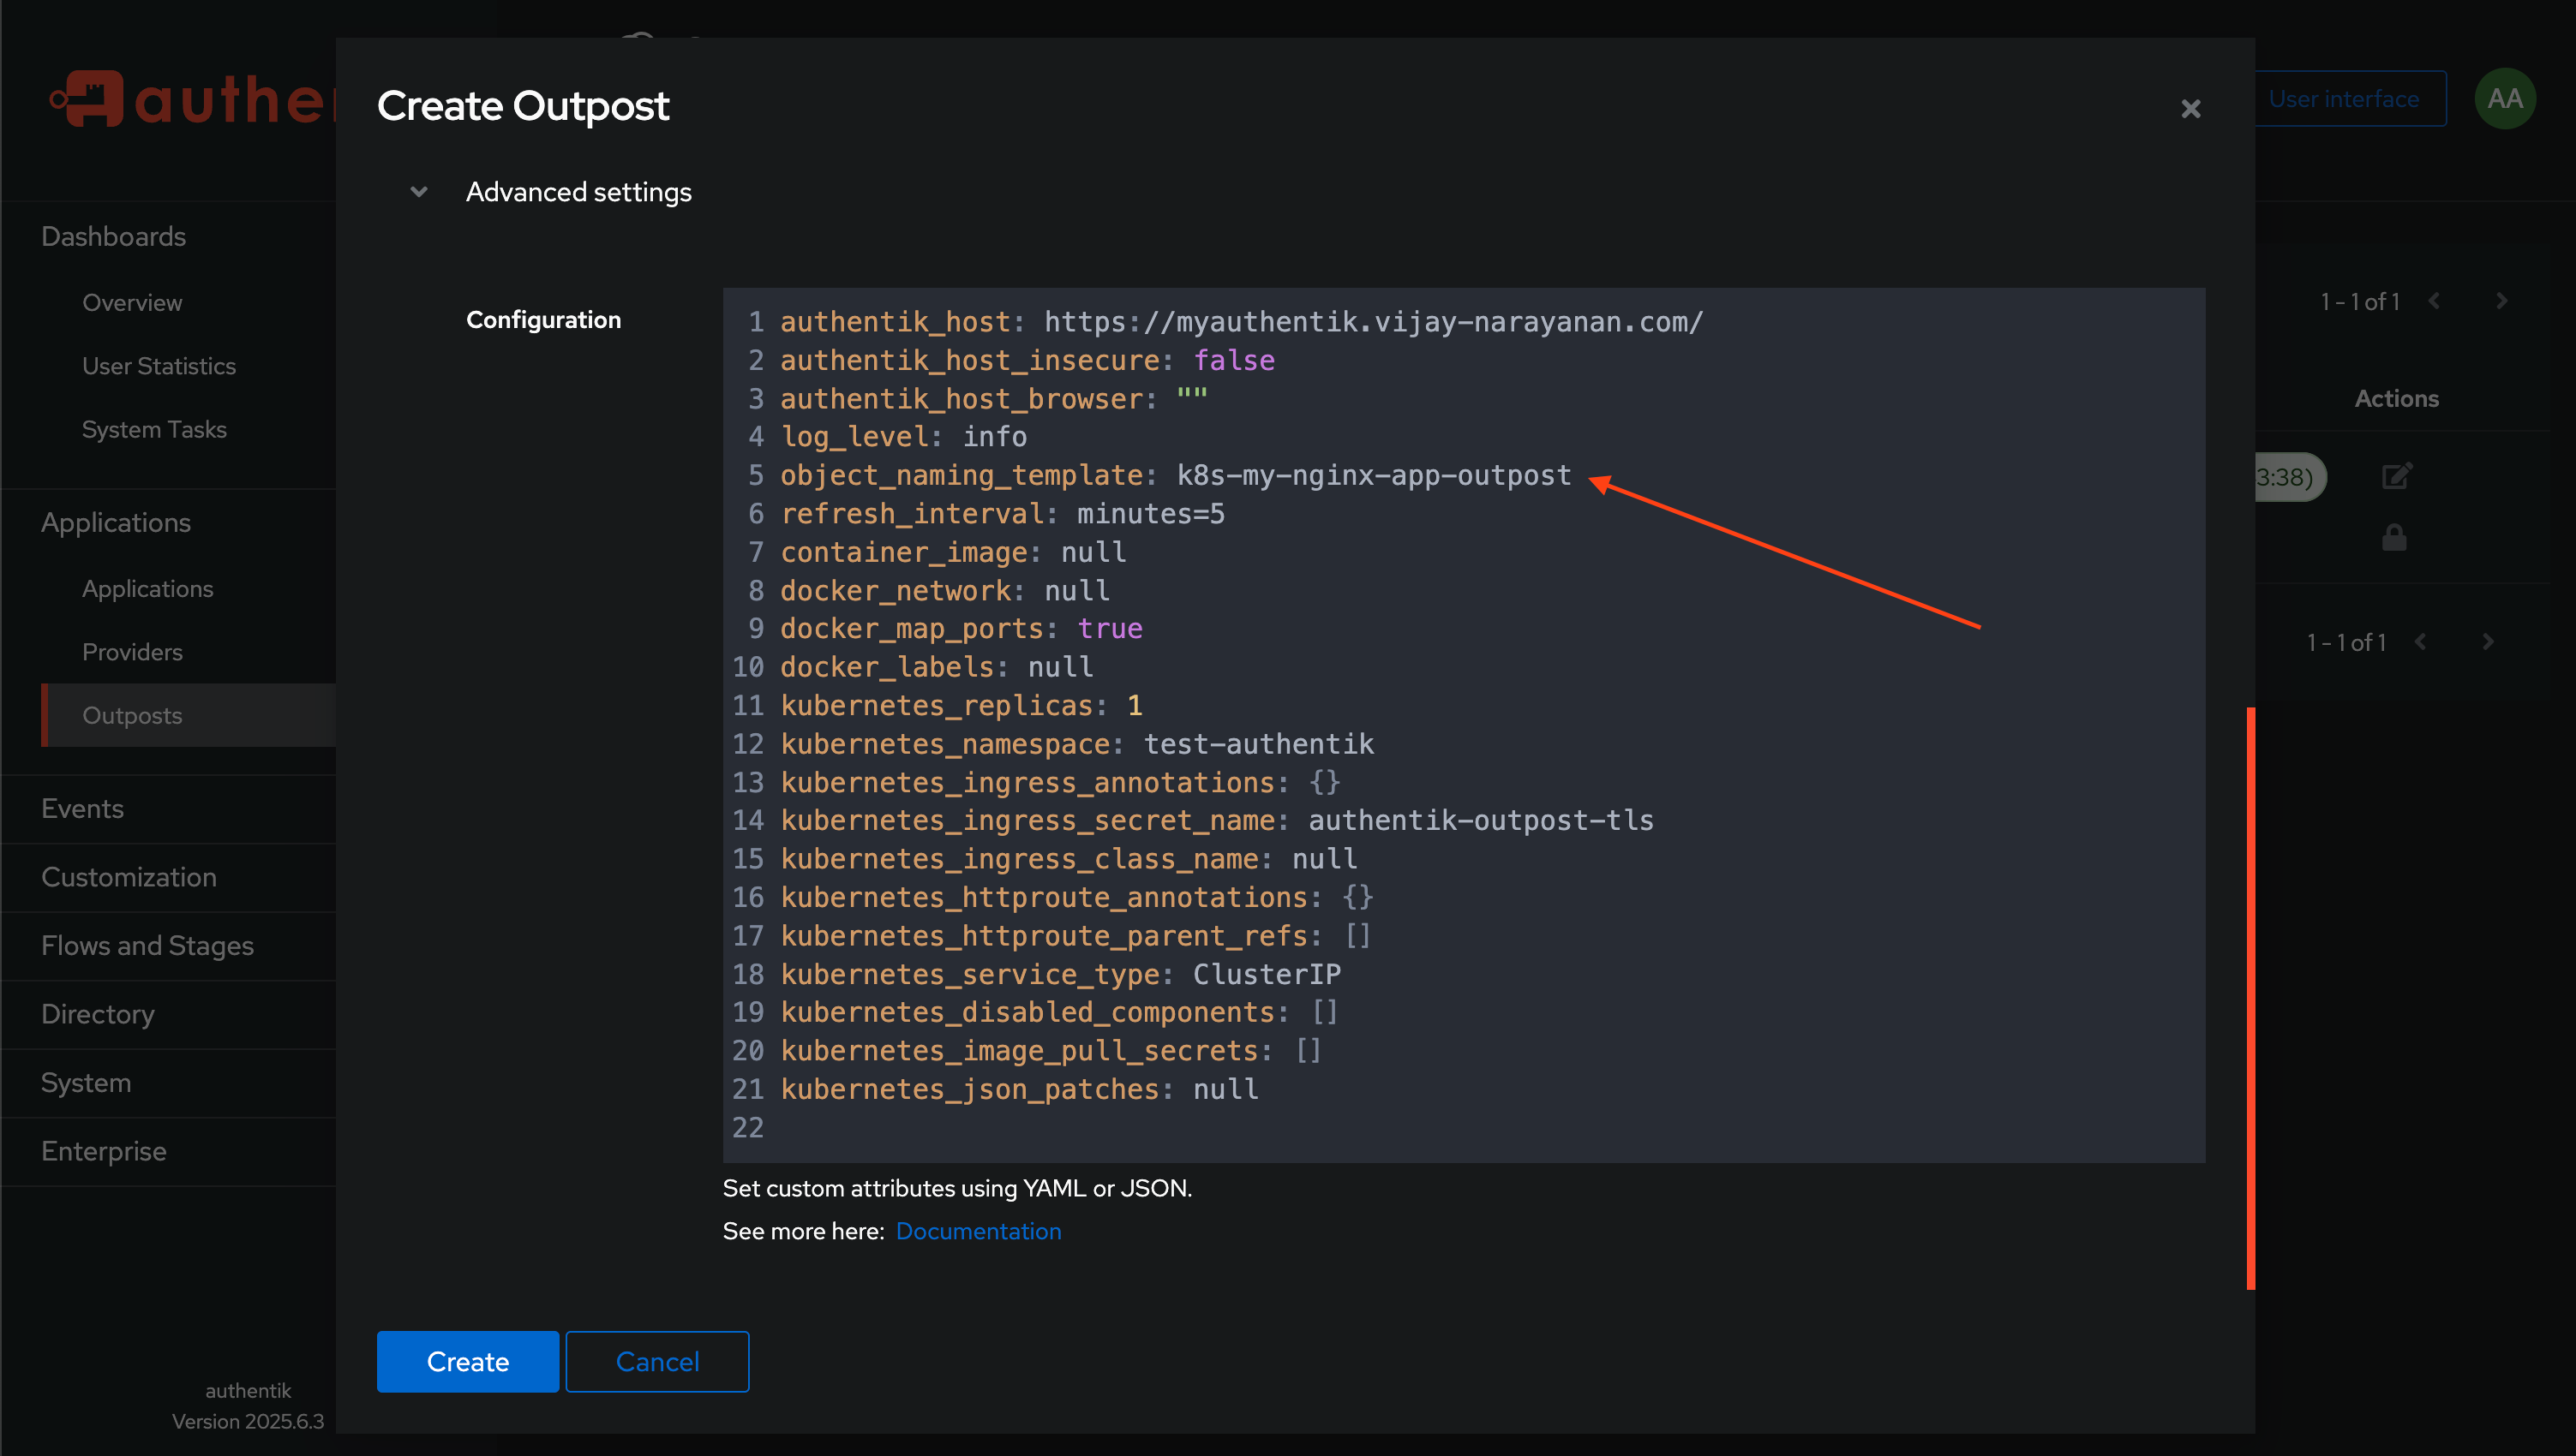Image resolution: width=2576 pixels, height=1456 pixels.
Task: Click the Cancel button
Action: (657, 1361)
